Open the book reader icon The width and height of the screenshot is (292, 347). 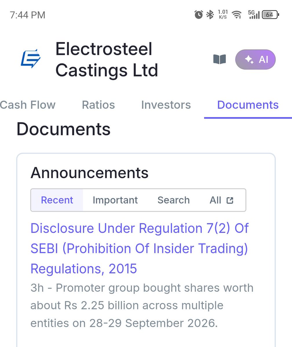point(220,59)
